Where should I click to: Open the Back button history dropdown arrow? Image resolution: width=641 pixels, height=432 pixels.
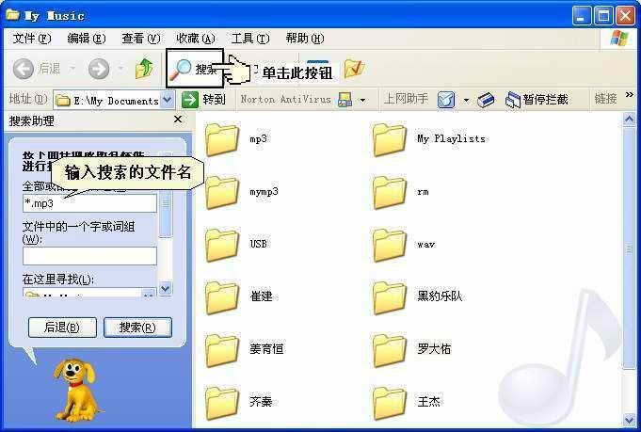point(72,69)
